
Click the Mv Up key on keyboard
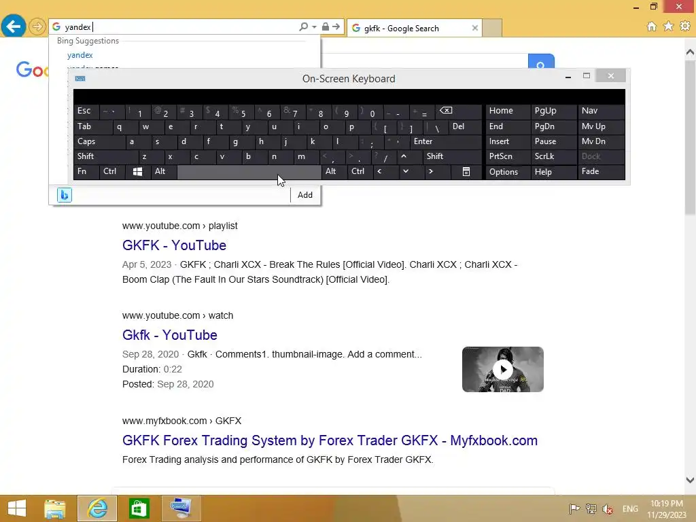(x=601, y=126)
